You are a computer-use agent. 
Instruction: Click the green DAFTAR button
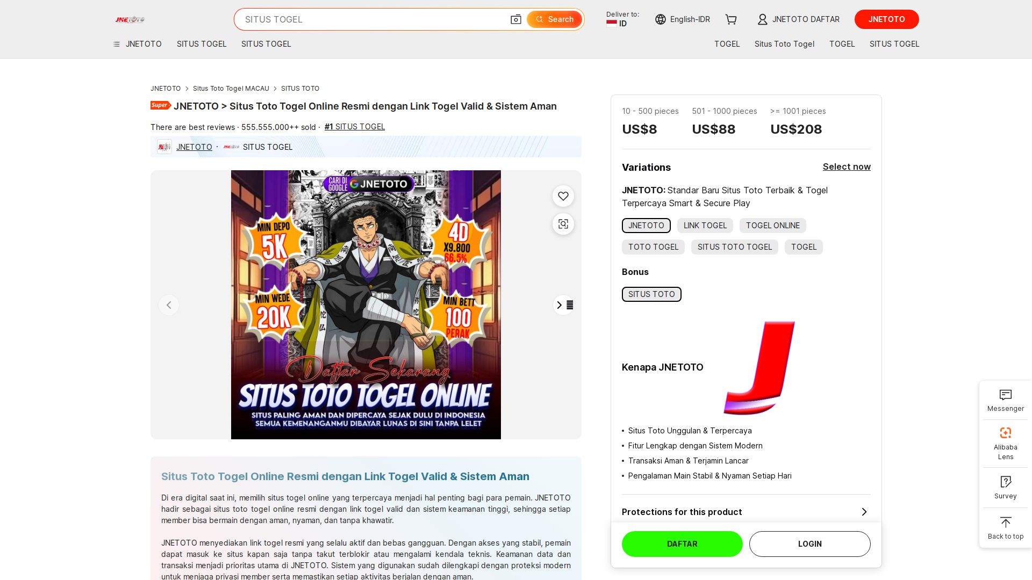pos(682,544)
